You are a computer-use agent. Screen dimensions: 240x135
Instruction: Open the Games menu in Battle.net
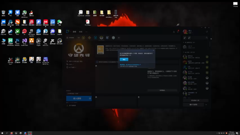pyautogui.click(x=74, y=32)
